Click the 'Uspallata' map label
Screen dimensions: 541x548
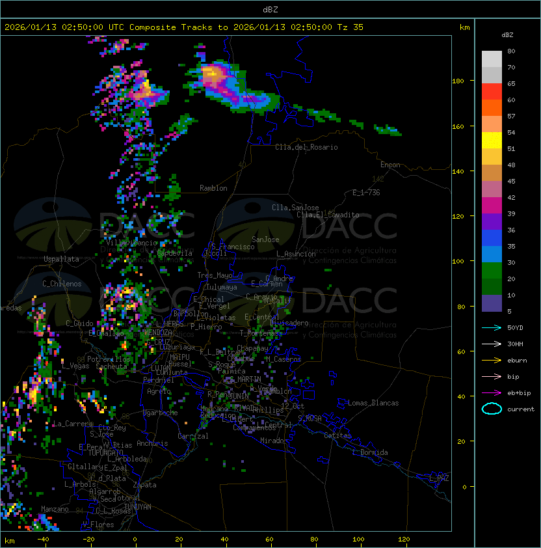[61, 259]
